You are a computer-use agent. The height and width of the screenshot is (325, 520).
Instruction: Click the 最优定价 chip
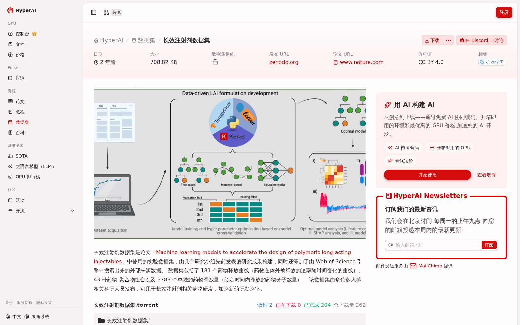point(400,161)
